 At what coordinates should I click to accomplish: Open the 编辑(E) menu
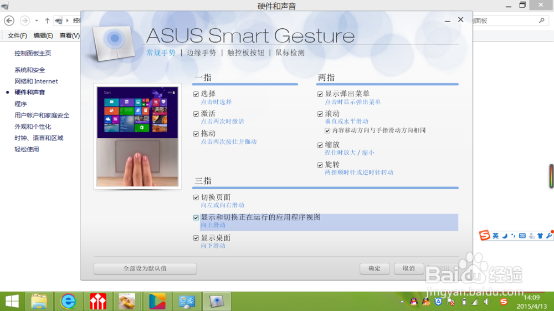pyautogui.click(x=43, y=35)
